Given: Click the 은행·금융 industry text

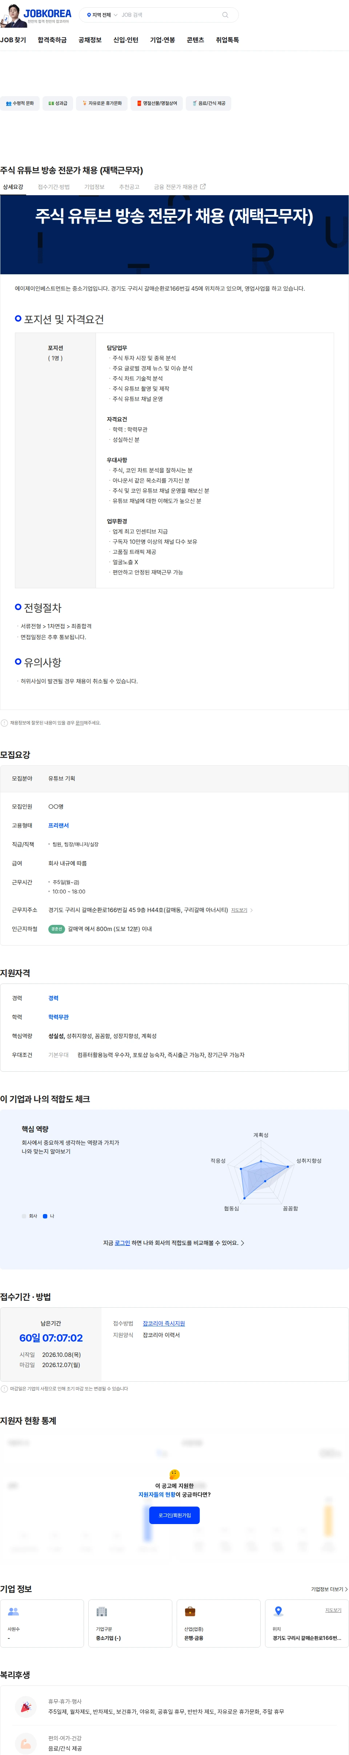Looking at the screenshot, I should [194, 1638].
